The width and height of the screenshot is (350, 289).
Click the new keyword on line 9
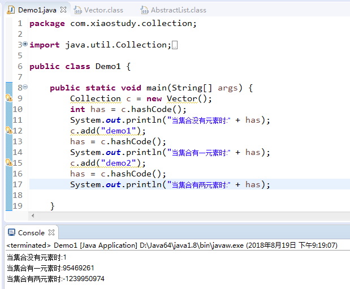(x=154, y=98)
